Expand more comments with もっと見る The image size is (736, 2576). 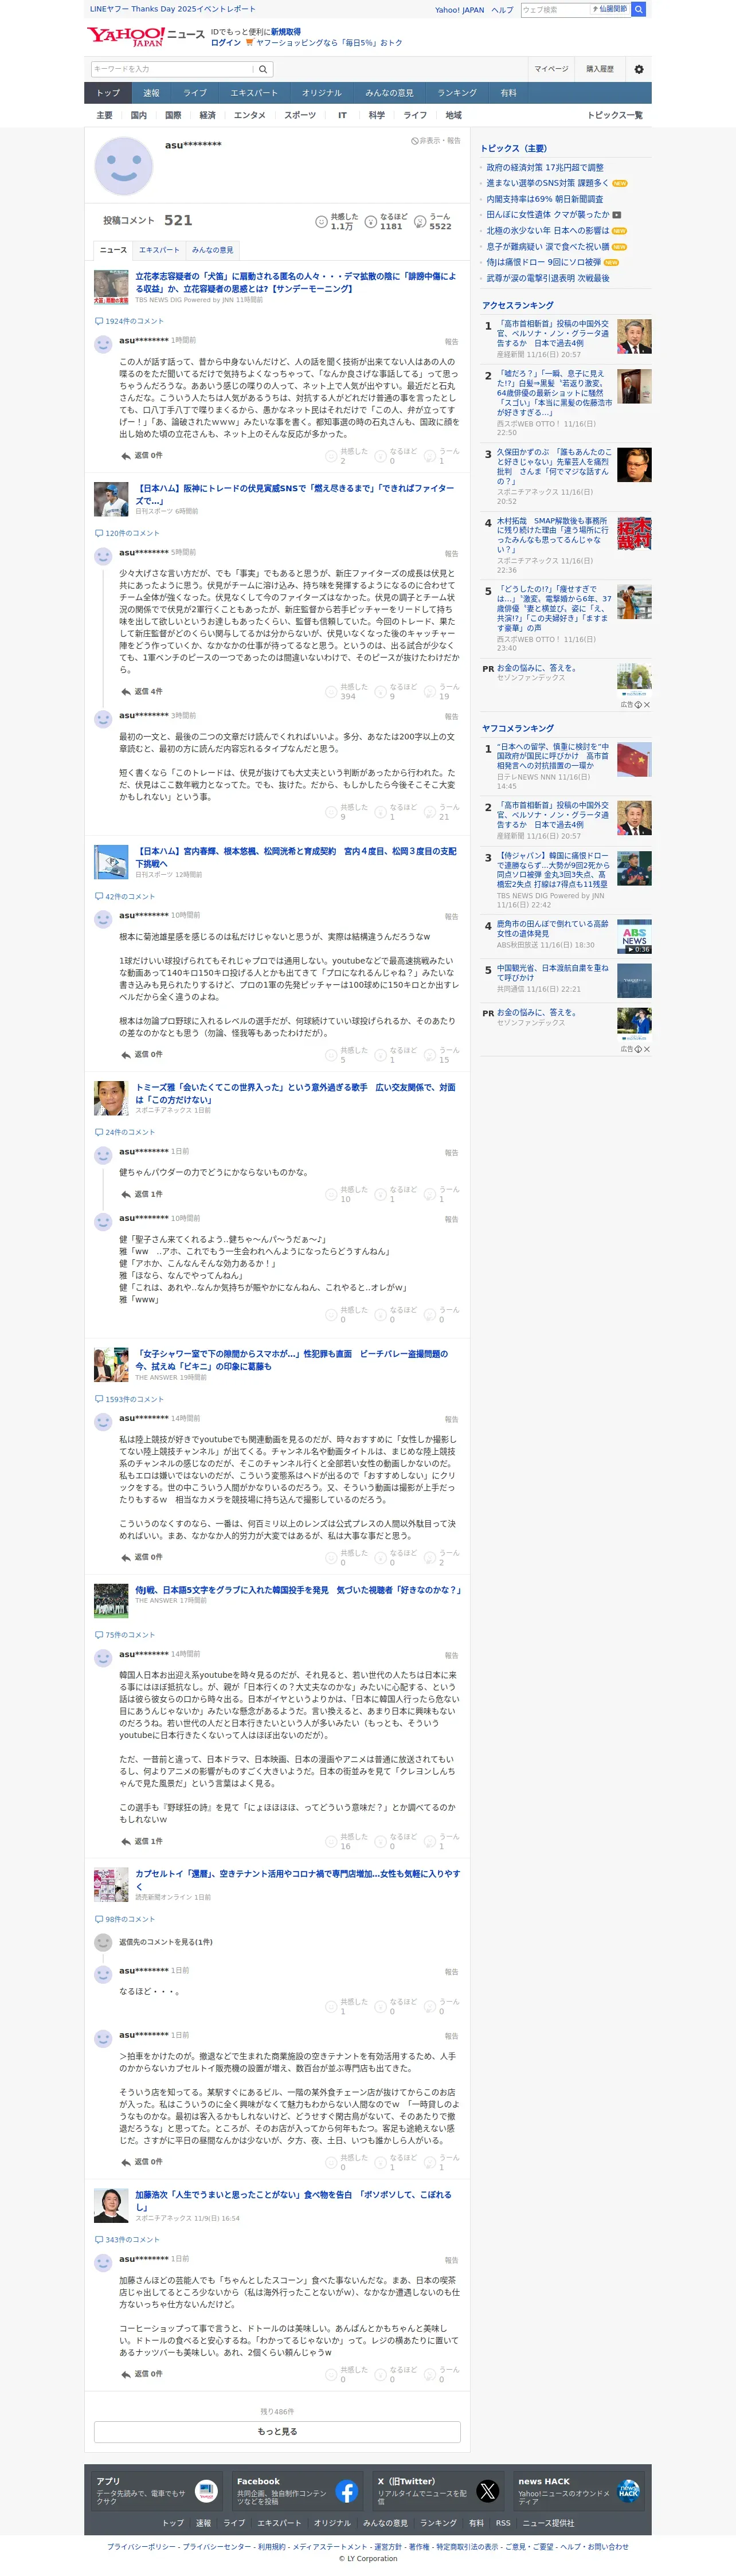277,2431
